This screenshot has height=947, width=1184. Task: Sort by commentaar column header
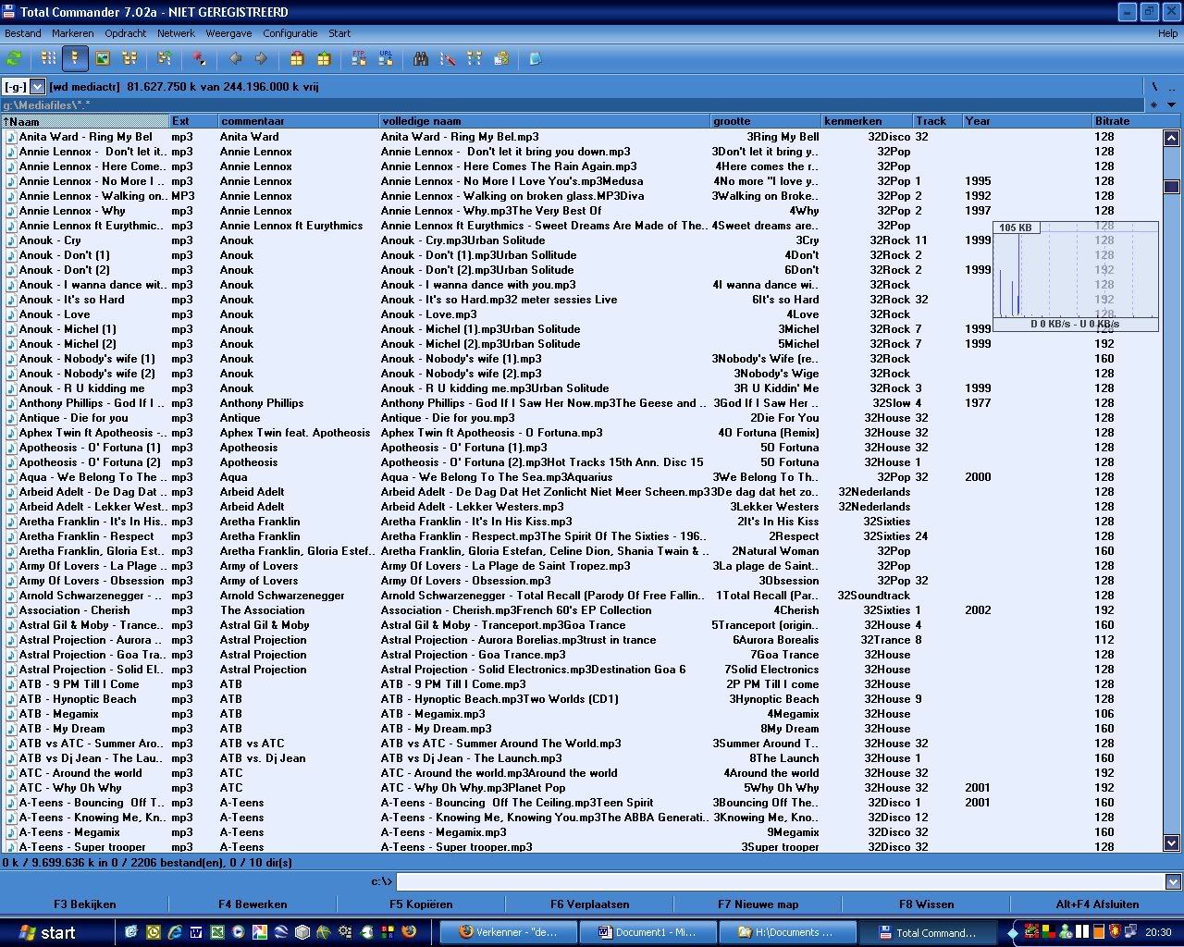click(299, 121)
